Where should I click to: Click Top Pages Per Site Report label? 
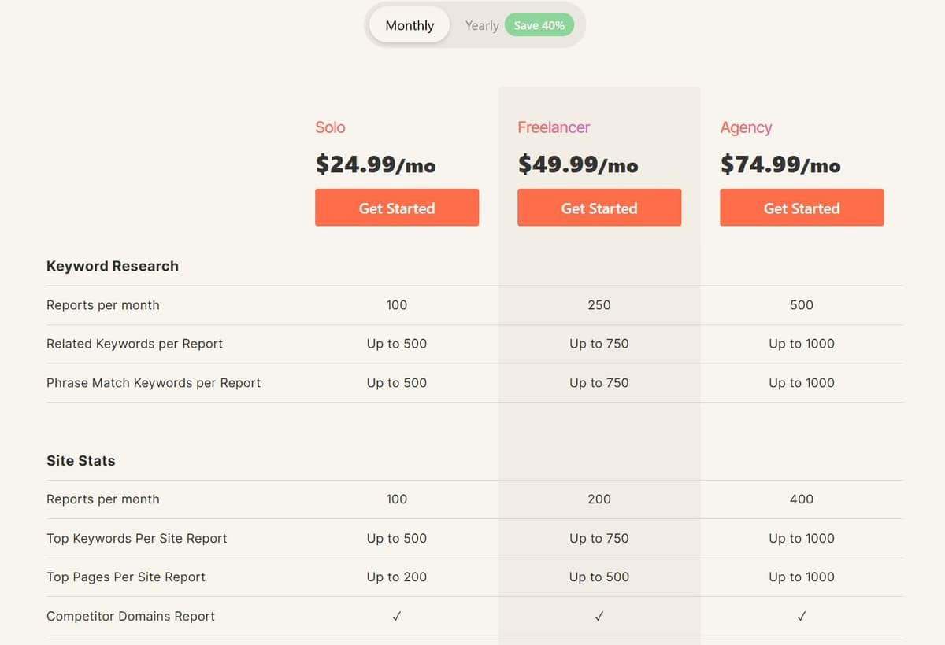pos(126,577)
